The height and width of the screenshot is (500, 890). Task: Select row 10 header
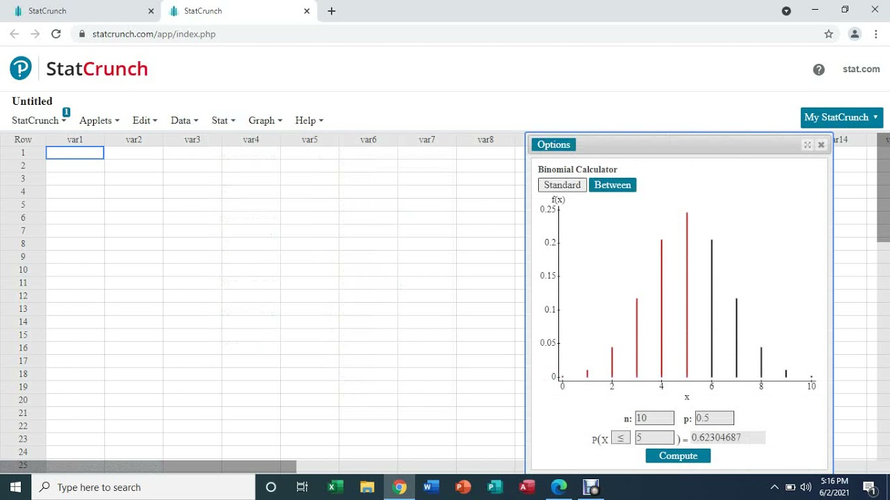click(x=23, y=269)
